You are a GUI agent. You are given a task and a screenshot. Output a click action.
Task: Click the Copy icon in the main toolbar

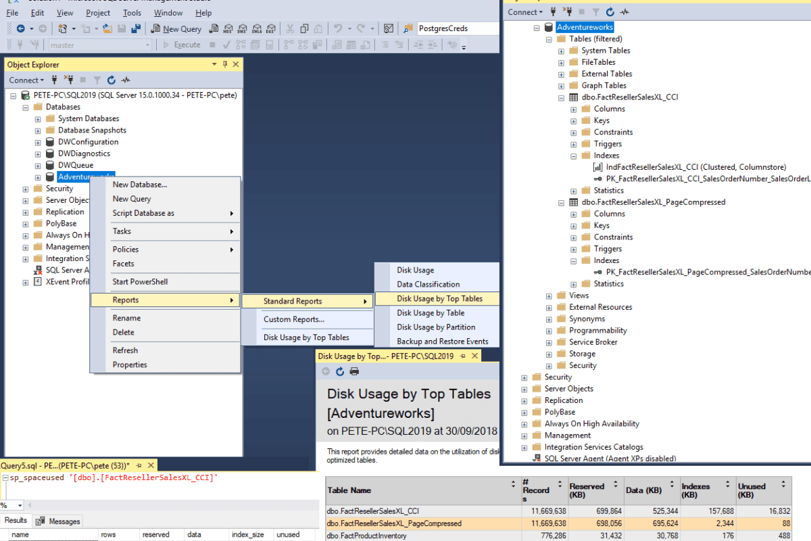coord(304,28)
